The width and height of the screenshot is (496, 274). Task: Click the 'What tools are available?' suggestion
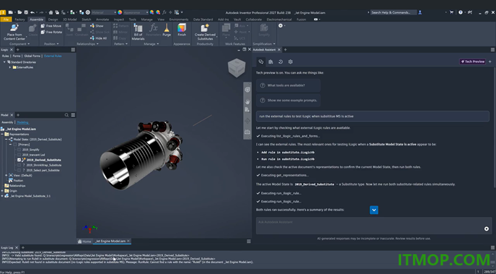(288, 85)
